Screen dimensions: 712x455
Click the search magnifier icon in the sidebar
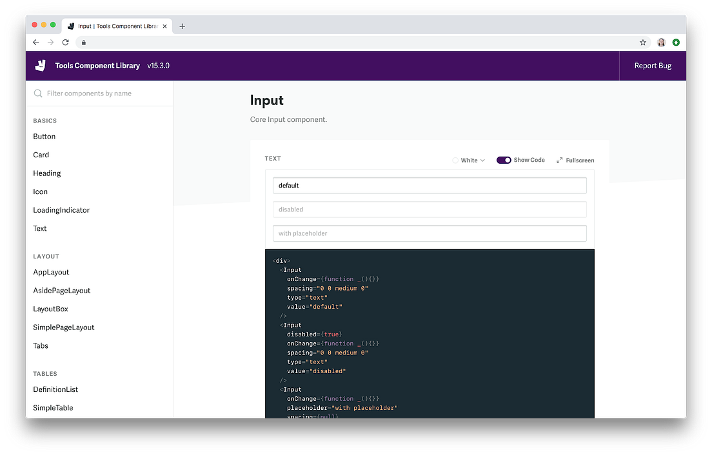tap(38, 93)
